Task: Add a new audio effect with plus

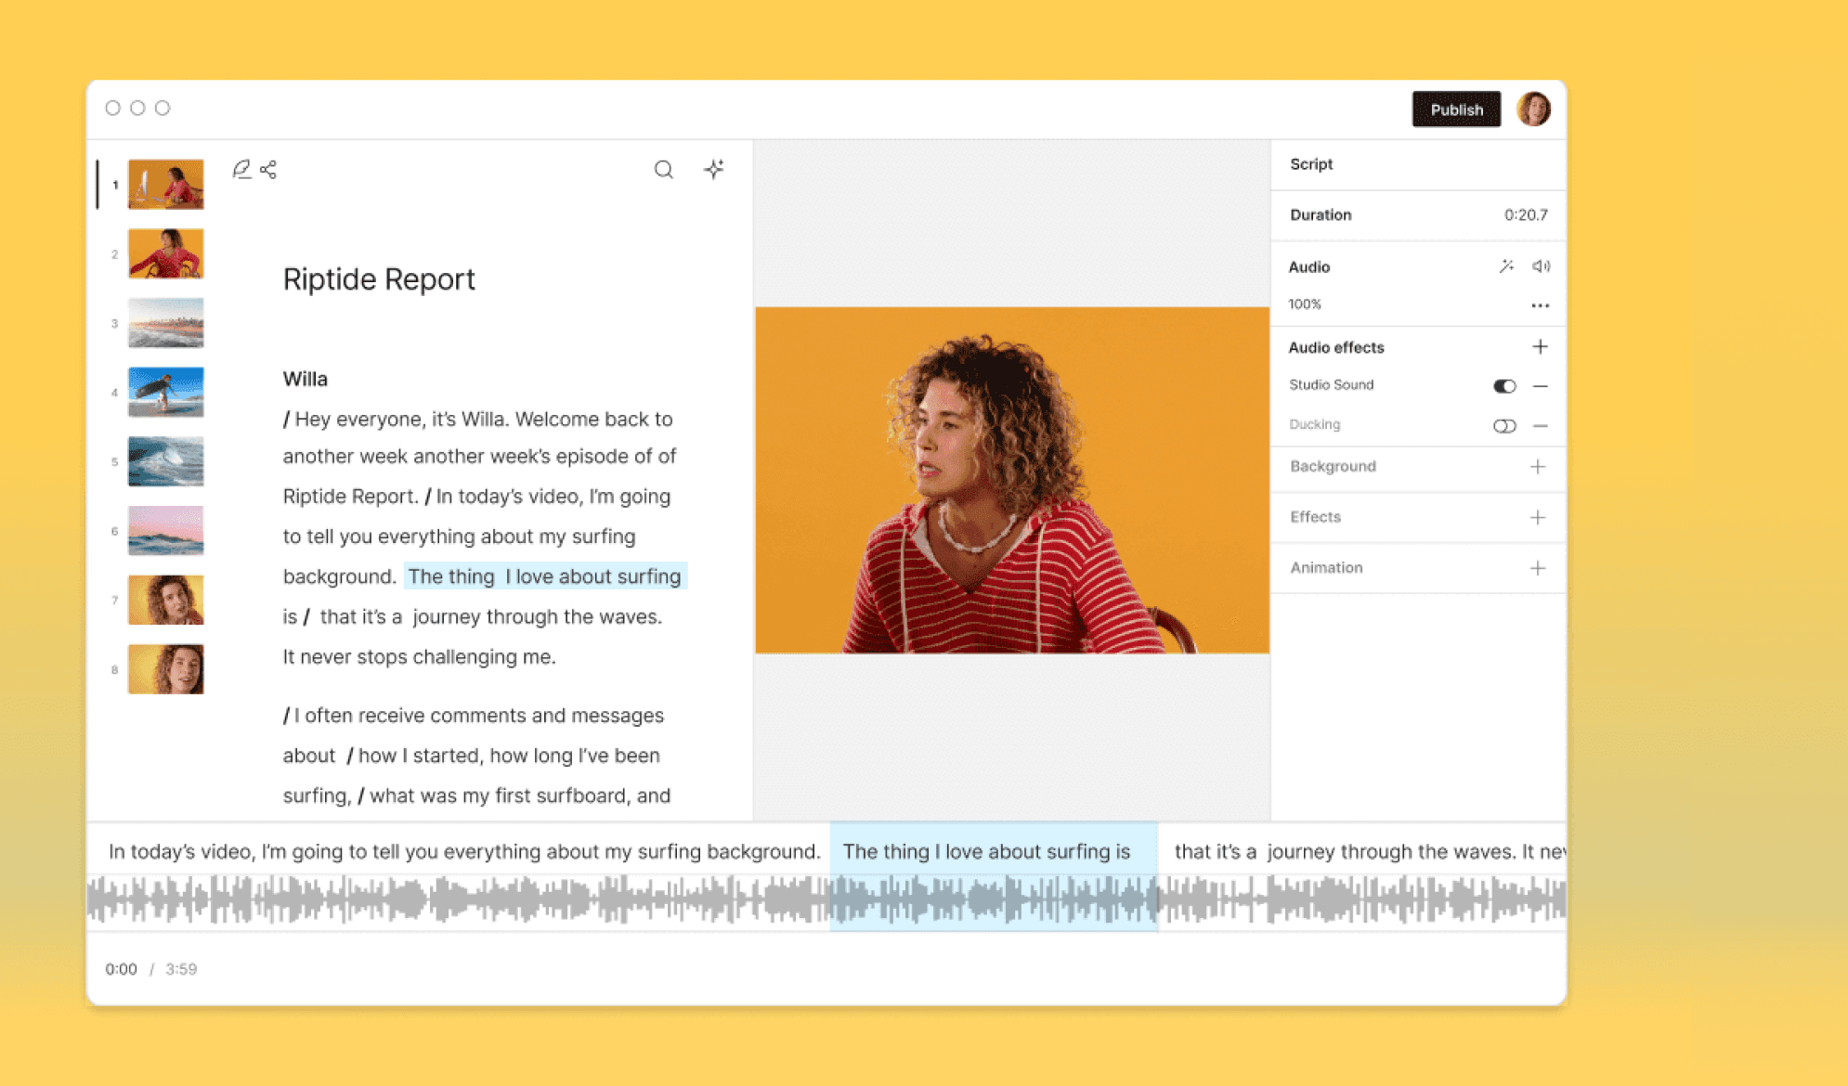Action: [1540, 347]
